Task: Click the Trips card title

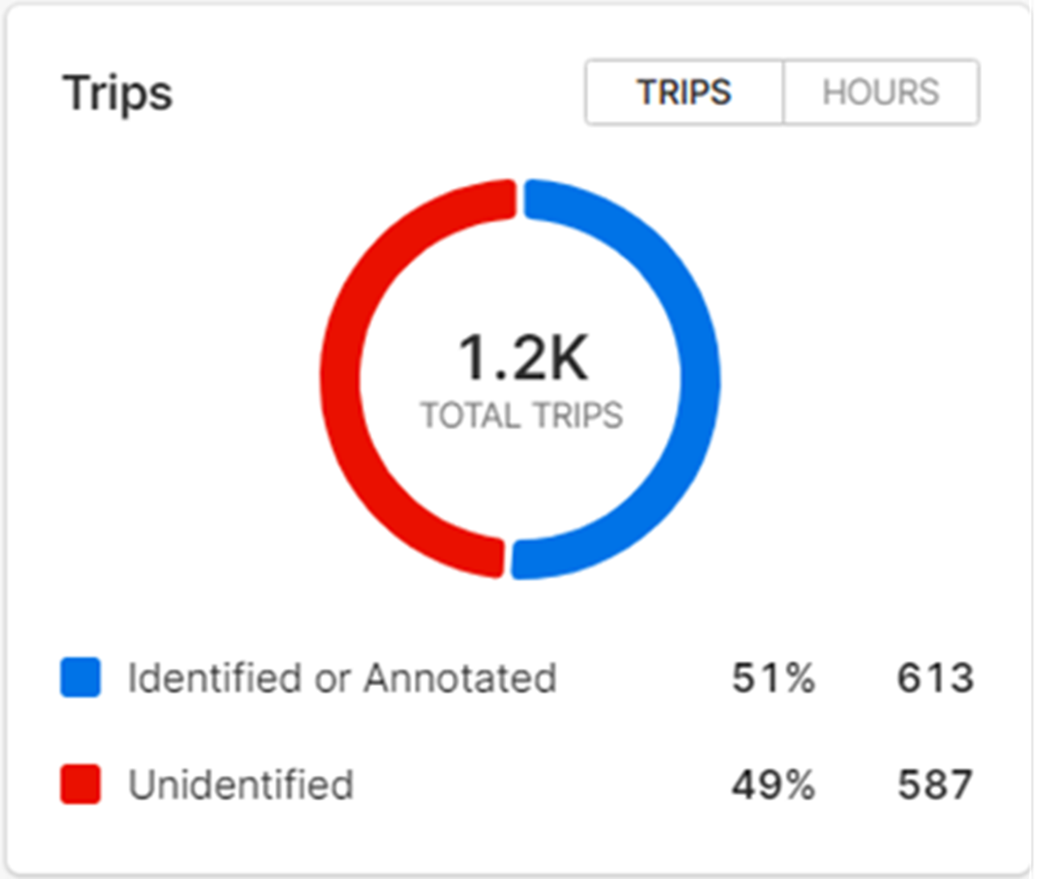Action: point(118,92)
